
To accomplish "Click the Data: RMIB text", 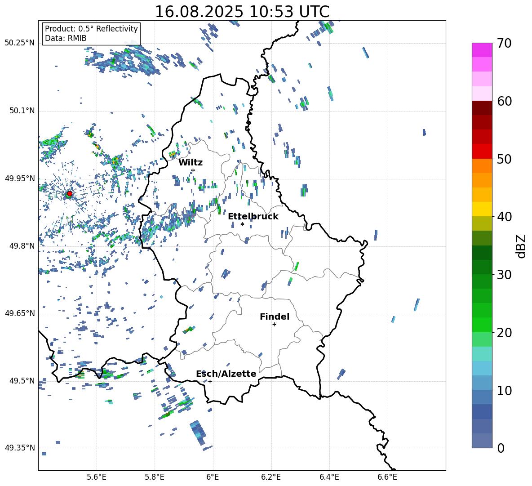I will [x=66, y=38].
